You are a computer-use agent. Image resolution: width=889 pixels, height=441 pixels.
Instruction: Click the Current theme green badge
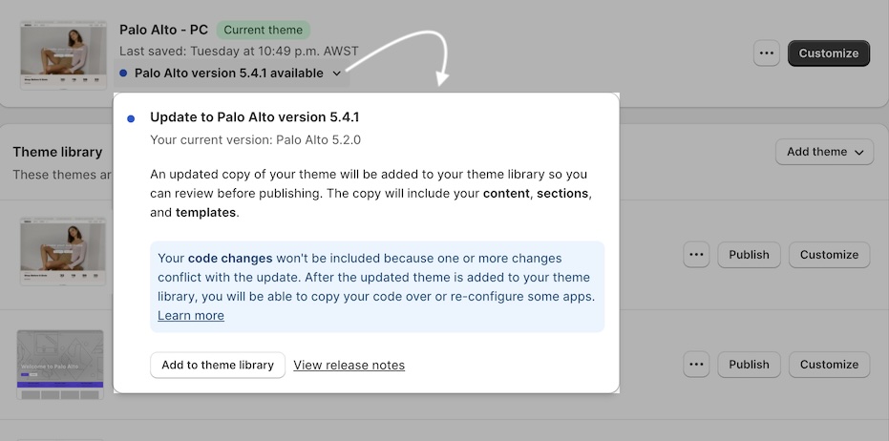(x=264, y=30)
